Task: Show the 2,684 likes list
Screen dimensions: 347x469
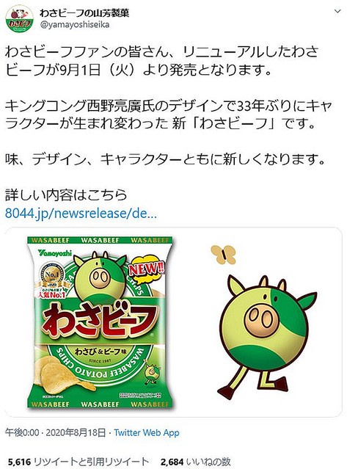Action: (196, 462)
